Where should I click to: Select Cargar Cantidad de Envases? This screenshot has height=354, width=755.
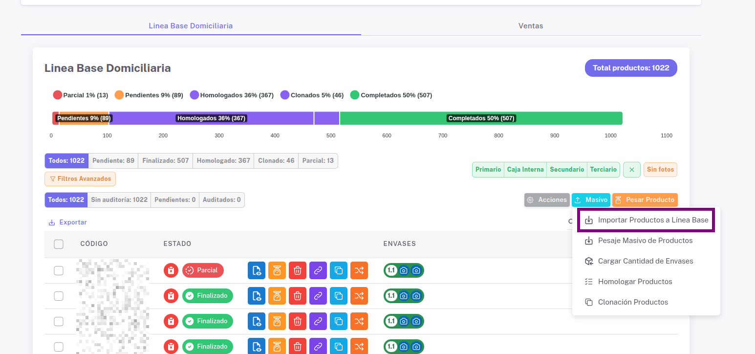coord(646,261)
